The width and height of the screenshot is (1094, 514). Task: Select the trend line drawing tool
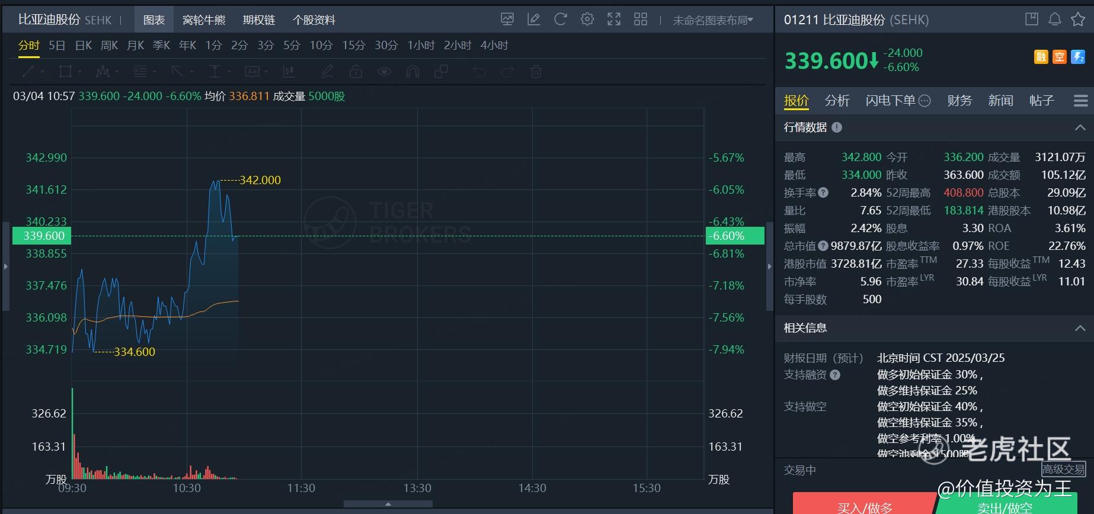(28, 72)
